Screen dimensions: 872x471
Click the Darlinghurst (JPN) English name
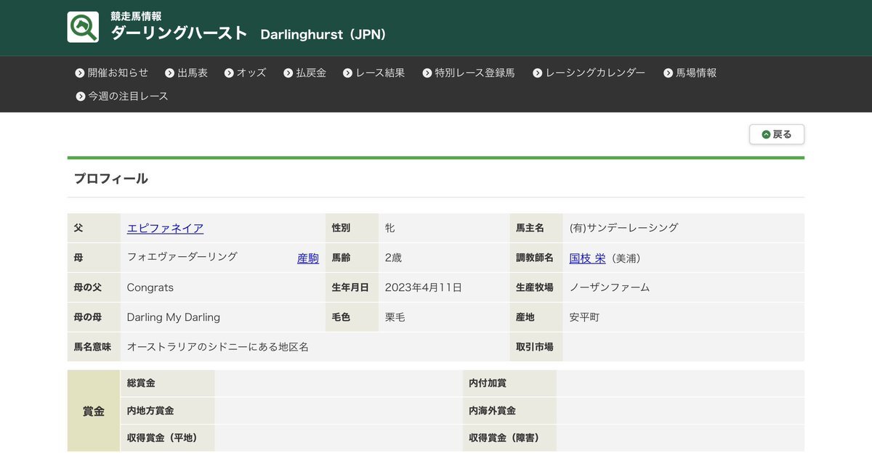pyautogui.click(x=323, y=34)
